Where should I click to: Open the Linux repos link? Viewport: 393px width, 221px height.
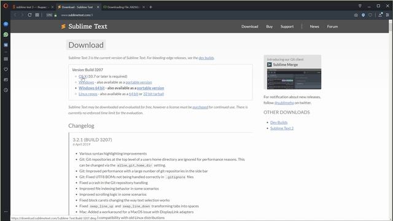pos(88,94)
